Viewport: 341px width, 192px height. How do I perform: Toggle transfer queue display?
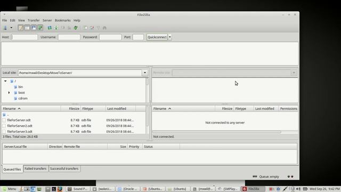(x=40, y=28)
